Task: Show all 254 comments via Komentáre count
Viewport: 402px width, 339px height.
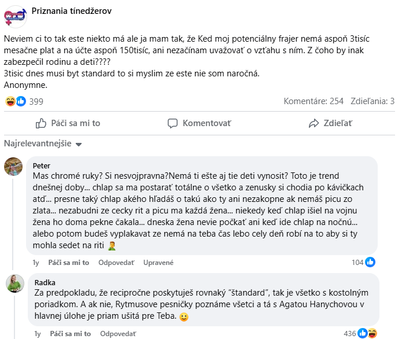Action: (314, 101)
